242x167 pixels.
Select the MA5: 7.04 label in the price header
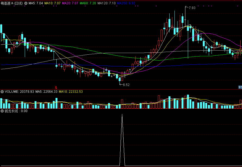(x=36, y=3)
